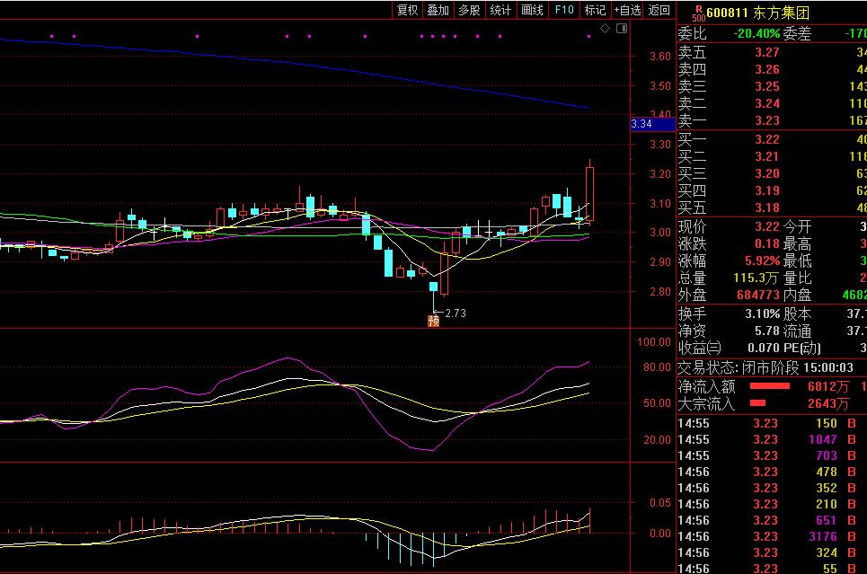This screenshot has height=574, width=867.
Task: Add stock via +自选 button
Action: (627, 10)
